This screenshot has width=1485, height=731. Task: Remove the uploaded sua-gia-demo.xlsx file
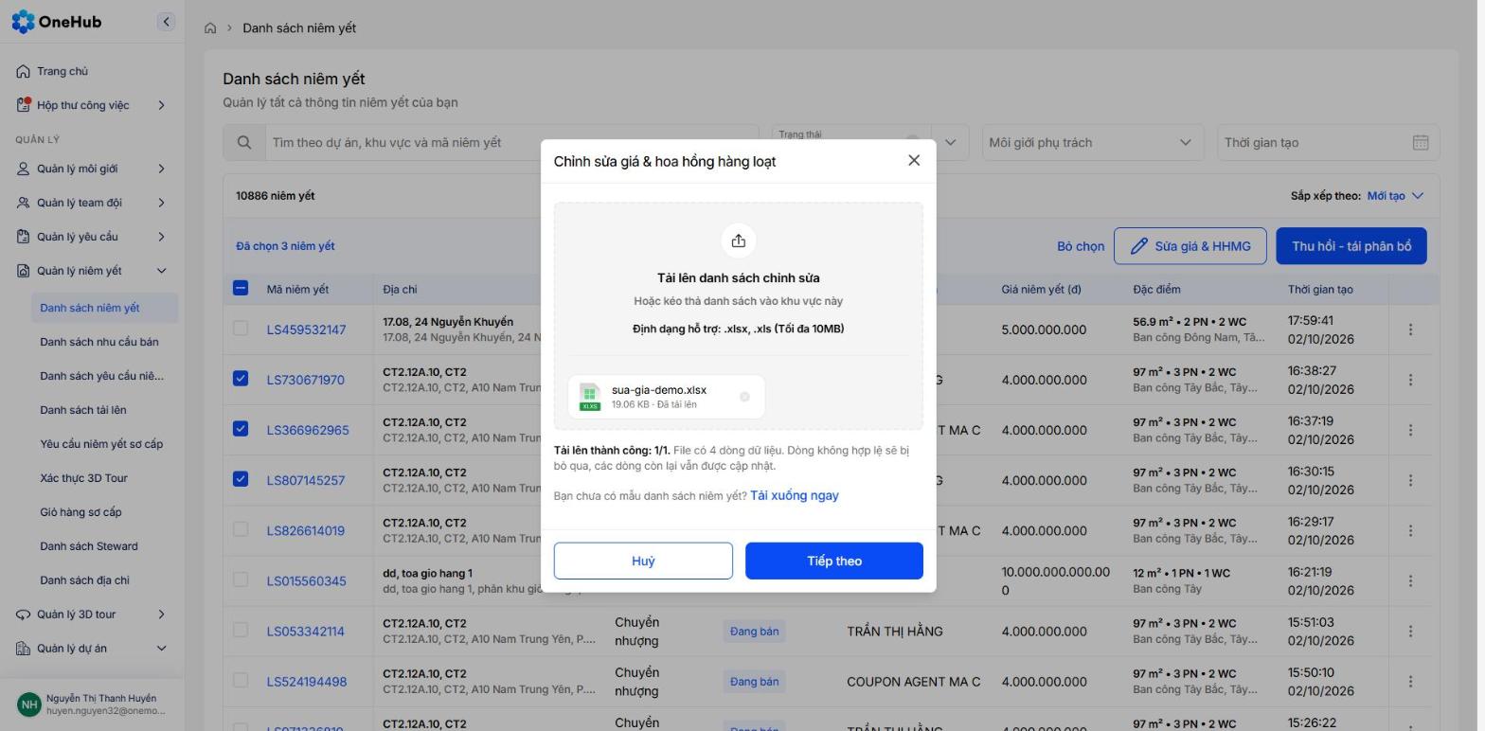tap(744, 397)
